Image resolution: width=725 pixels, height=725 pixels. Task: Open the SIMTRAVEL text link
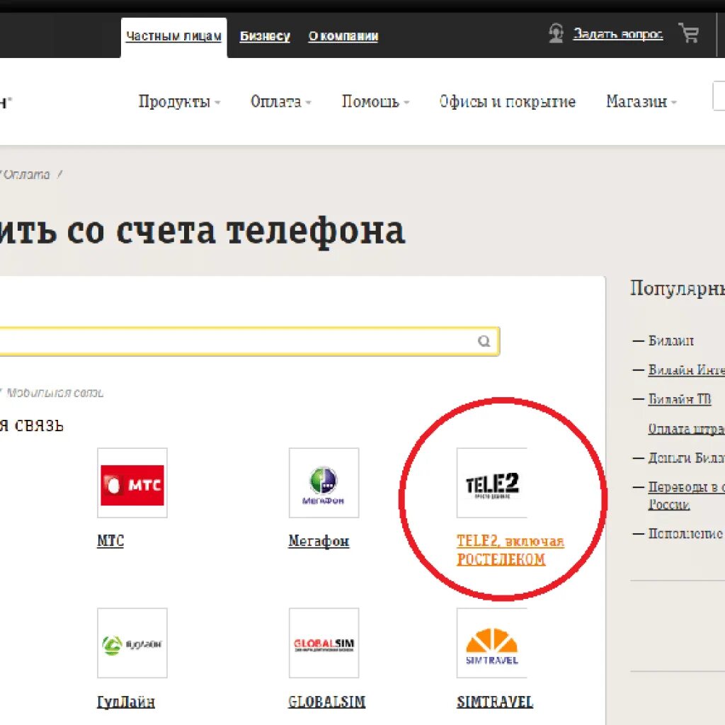pos(495,702)
